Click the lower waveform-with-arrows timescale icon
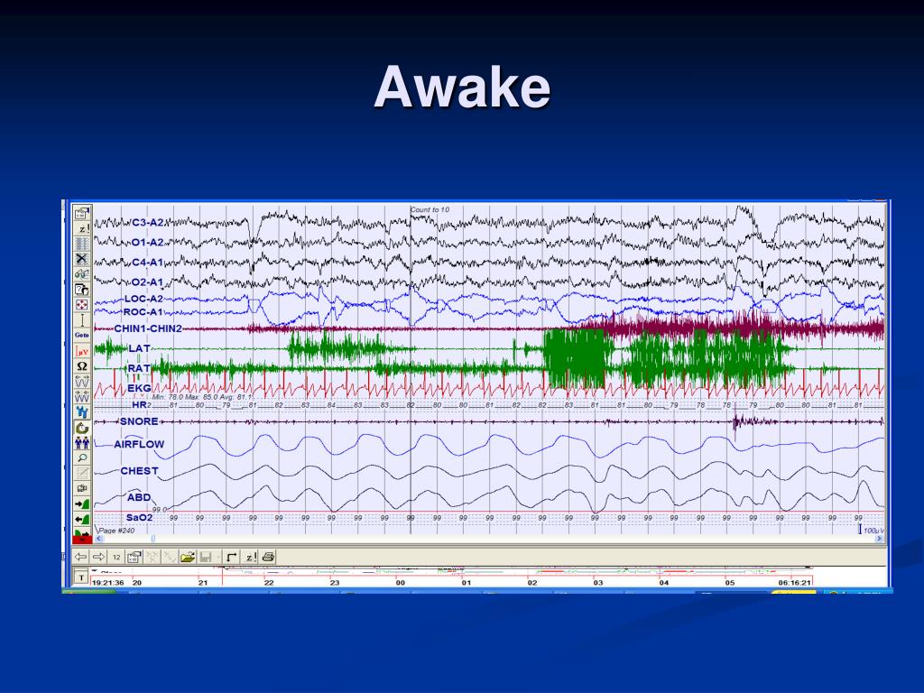Screen dimensions: 924x693 point(82,397)
